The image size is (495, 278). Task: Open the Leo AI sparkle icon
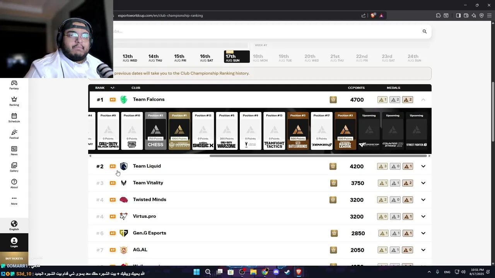click(x=474, y=15)
